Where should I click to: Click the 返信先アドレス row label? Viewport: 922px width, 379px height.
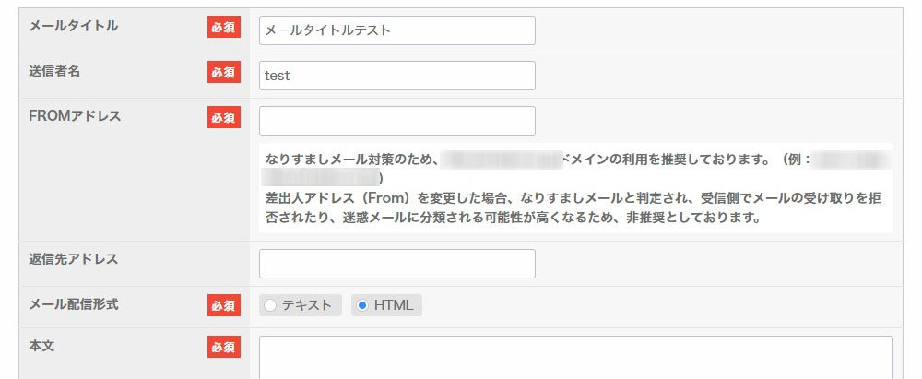click(x=74, y=259)
